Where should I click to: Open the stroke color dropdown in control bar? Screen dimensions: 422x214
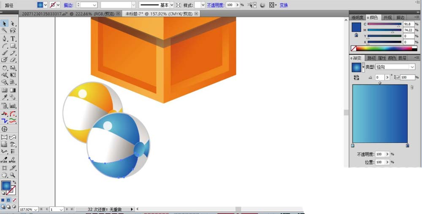(58, 5)
